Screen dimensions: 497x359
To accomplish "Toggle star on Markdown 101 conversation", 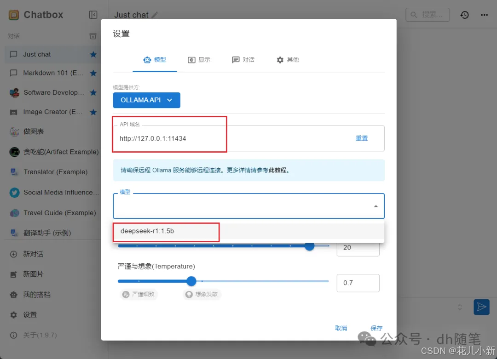I will 93,73.
